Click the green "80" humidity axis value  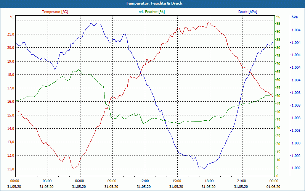278,48
